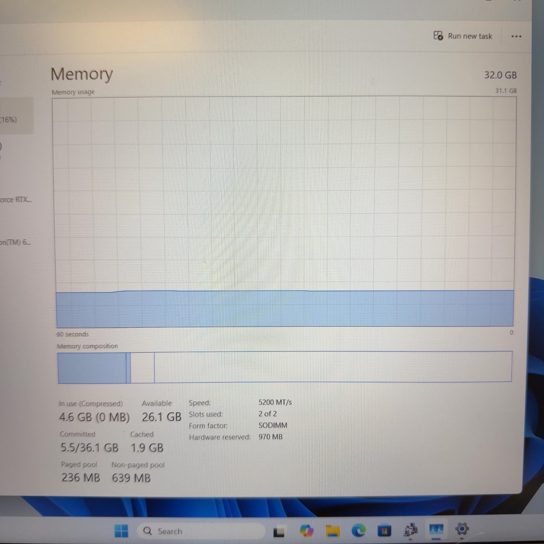Click the Paged pool value 236 MB
Screen dimensions: 544x544
coord(81,478)
